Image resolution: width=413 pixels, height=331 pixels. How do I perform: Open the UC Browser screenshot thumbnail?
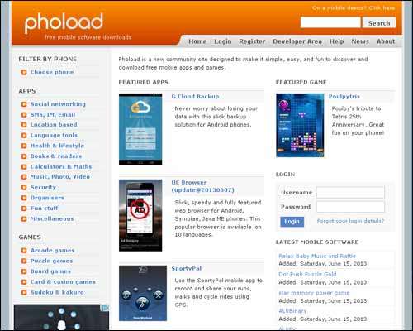click(140, 215)
